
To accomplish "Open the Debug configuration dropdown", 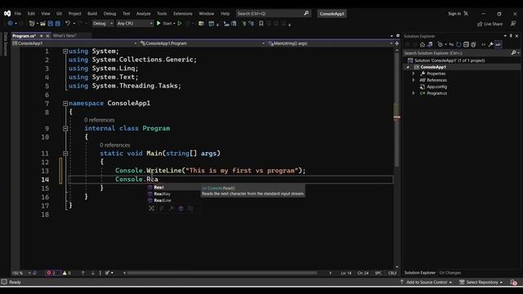I will click(103, 24).
